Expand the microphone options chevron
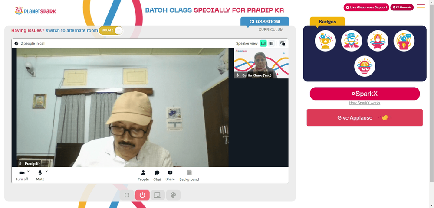Image resolution: width=434 pixels, height=208 pixels. point(46,171)
